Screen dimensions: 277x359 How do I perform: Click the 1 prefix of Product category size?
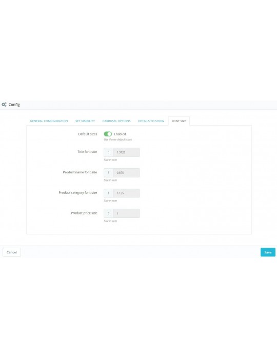pos(108,193)
